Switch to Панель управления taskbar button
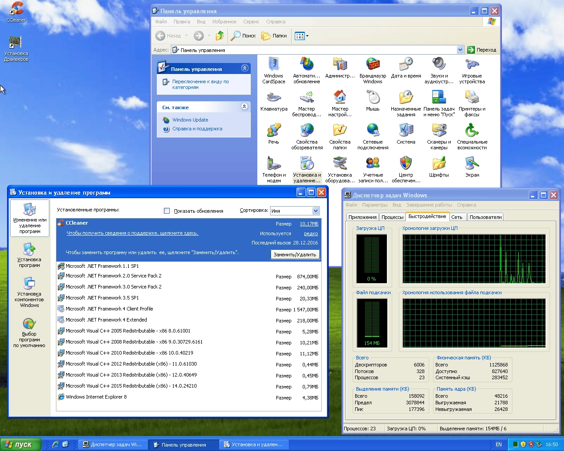The width and height of the screenshot is (564, 451). click(183, 444)
